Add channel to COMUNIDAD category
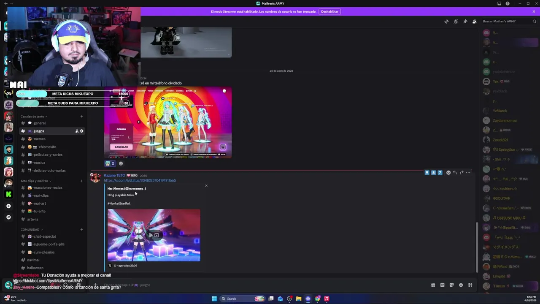The width and height of the screenshot is (540, 304). (81, 230)
